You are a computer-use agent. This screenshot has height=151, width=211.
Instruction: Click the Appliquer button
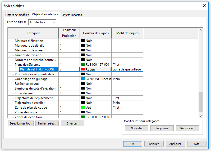(175, 144)
